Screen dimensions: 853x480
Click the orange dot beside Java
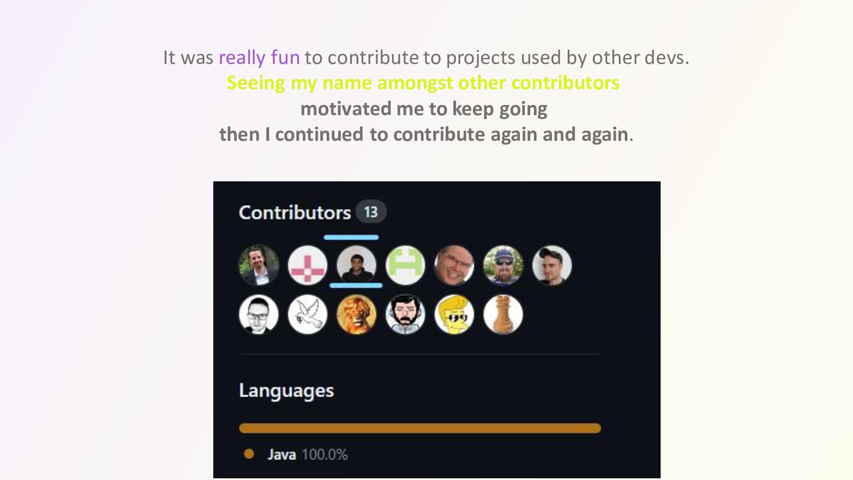point(249,454)
